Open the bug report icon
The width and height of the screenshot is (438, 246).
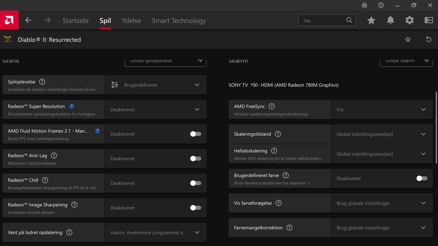[364, 5]
